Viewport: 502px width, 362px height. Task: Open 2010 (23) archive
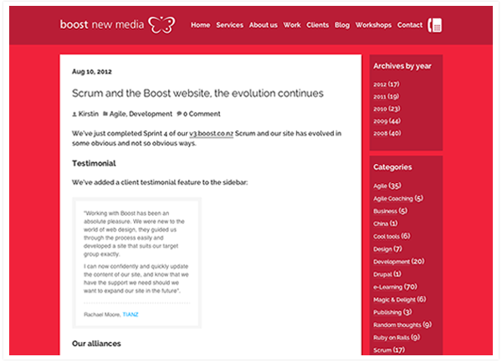pyautogui.click(x=387, y=109)
